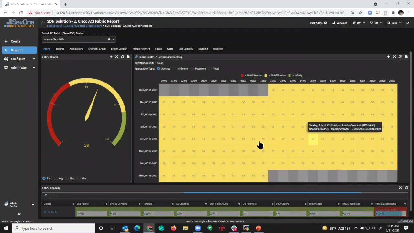The image size is (414, 233).
Task: Select Total aggregation type
Action: click(x=210, y=69)
